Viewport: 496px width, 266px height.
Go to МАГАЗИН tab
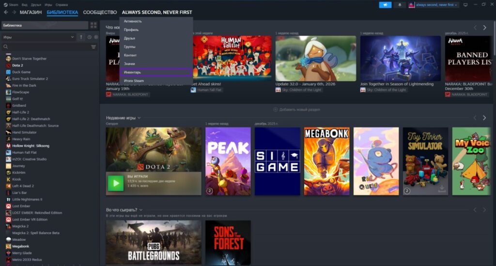31,12
